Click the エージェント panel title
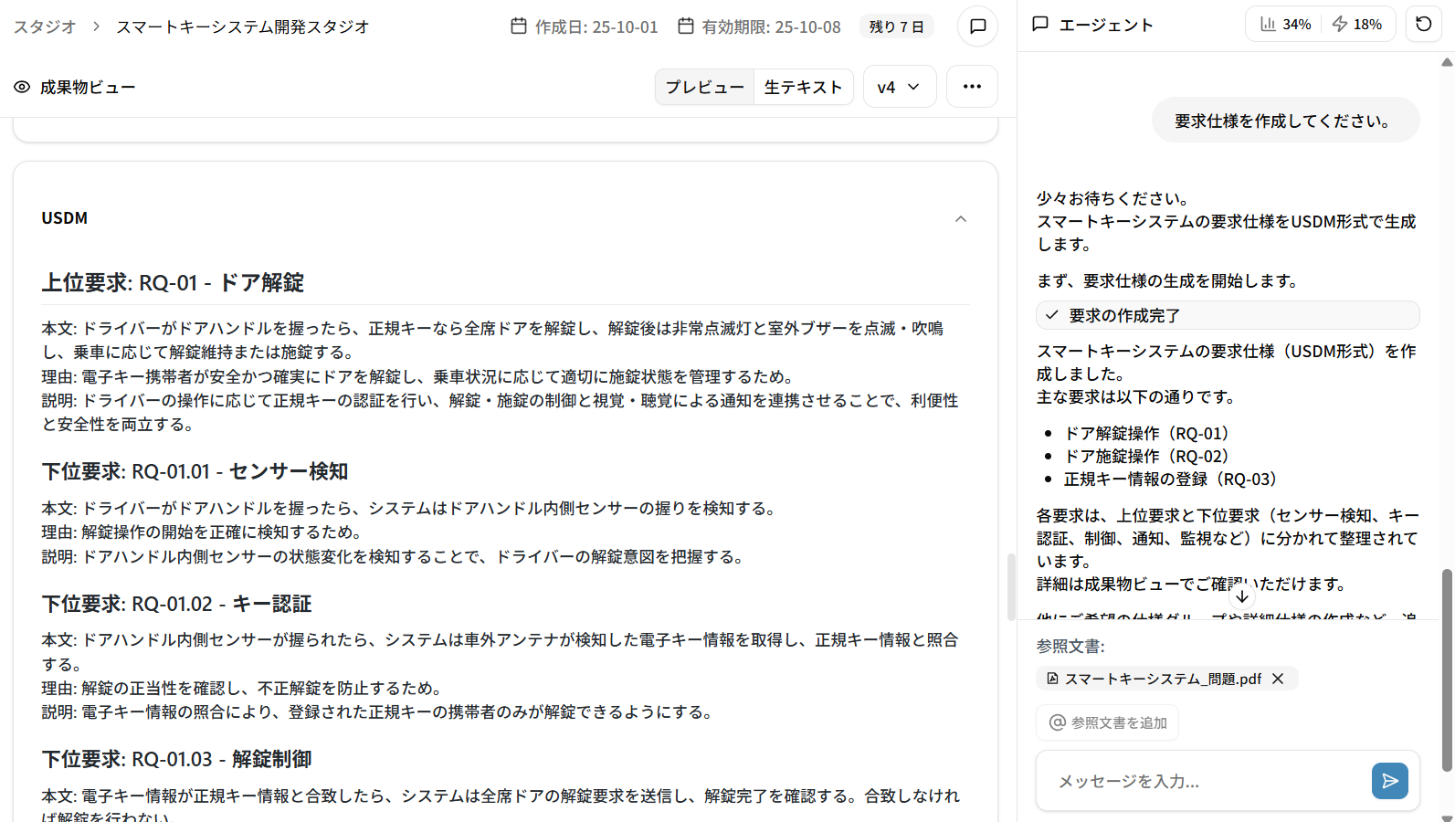 click(x=1106, y=25)
